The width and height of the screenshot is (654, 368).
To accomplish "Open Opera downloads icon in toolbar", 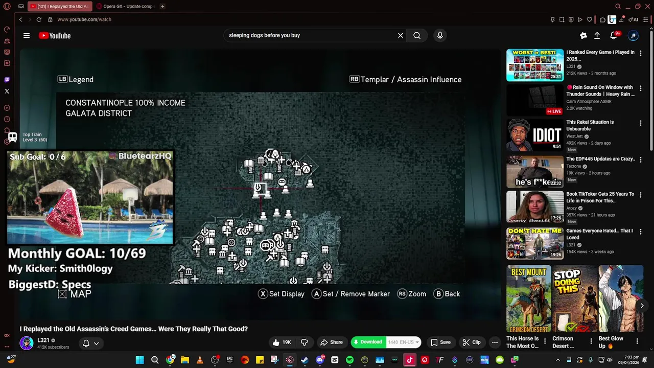I will [x=621, y=19].
